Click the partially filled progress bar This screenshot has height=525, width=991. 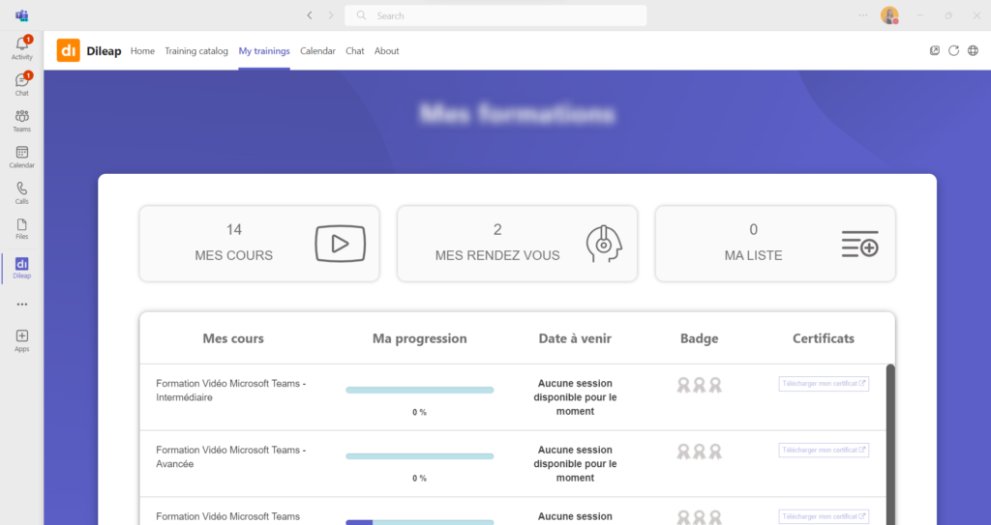tap(420, 522)
